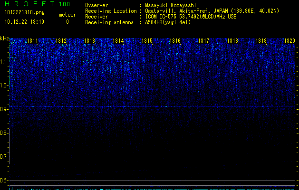Viewport: 299px width, 190px height.
Task: Click the Receiving antenna label
Action: pos(109,22)
